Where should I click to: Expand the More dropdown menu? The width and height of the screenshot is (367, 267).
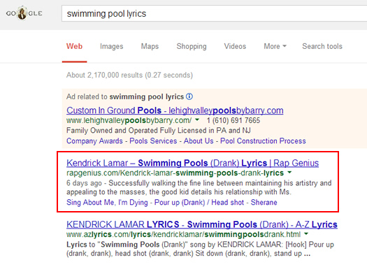(275, 46)
